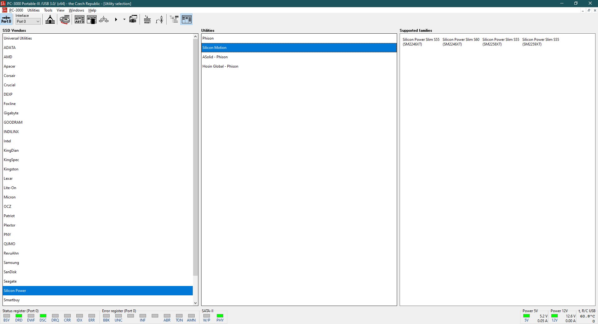This screenshot has width=598, height=324.
Task: Expand the small arrow beside play button
Action: tap(124, 19)
